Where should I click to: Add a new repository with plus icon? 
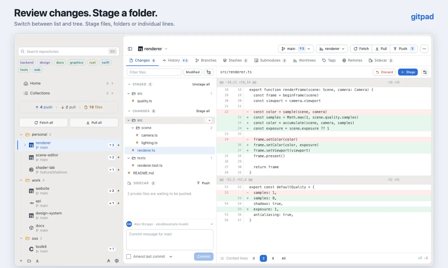click(21, 261)
